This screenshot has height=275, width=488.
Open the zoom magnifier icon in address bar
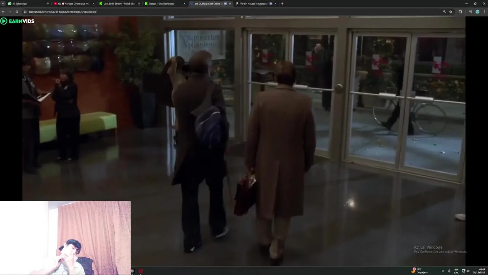coord(444,12)
